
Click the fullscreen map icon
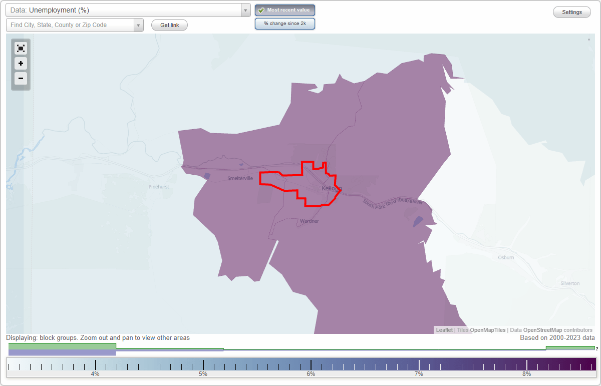tap(21, 48)
